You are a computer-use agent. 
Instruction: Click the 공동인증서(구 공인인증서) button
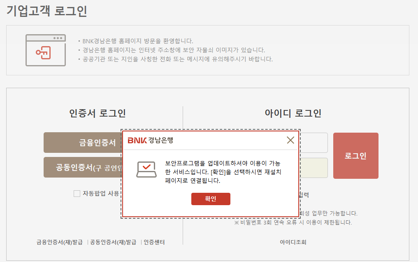click(83, 167)
